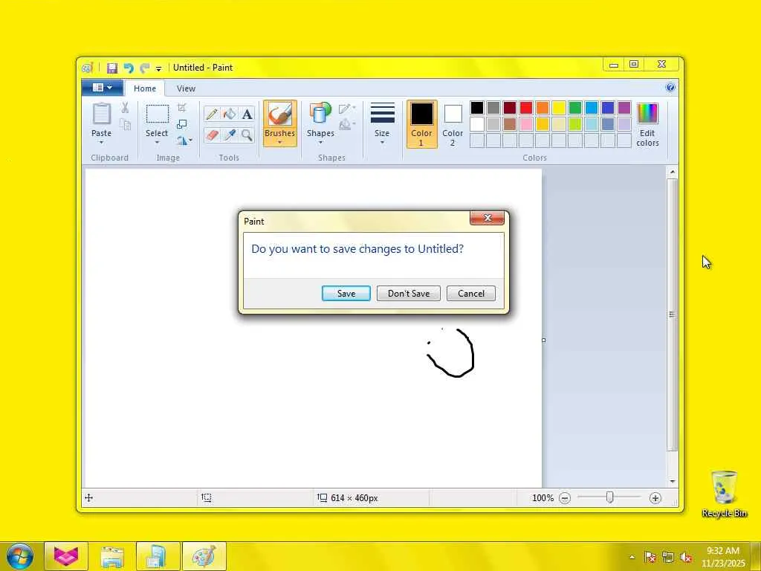Switch to the Home ribbon tab
The width and height of the screenshot is (761, 571).
[145, 88]
